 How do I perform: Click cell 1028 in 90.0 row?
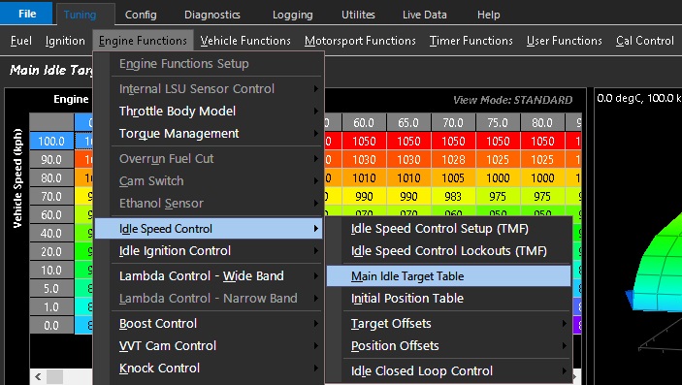click(453, 160)
